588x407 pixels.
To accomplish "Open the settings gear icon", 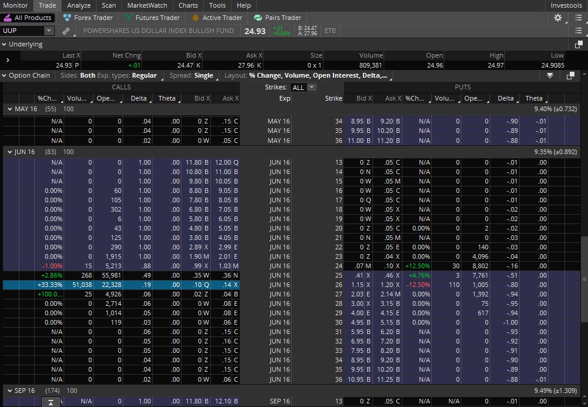I will 558,18.
